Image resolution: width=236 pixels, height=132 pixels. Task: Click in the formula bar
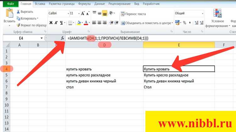point(150,38)
